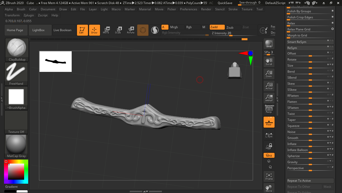Click the Actual size icon
This screenshot has height=193, width=342.
point(269,86)
